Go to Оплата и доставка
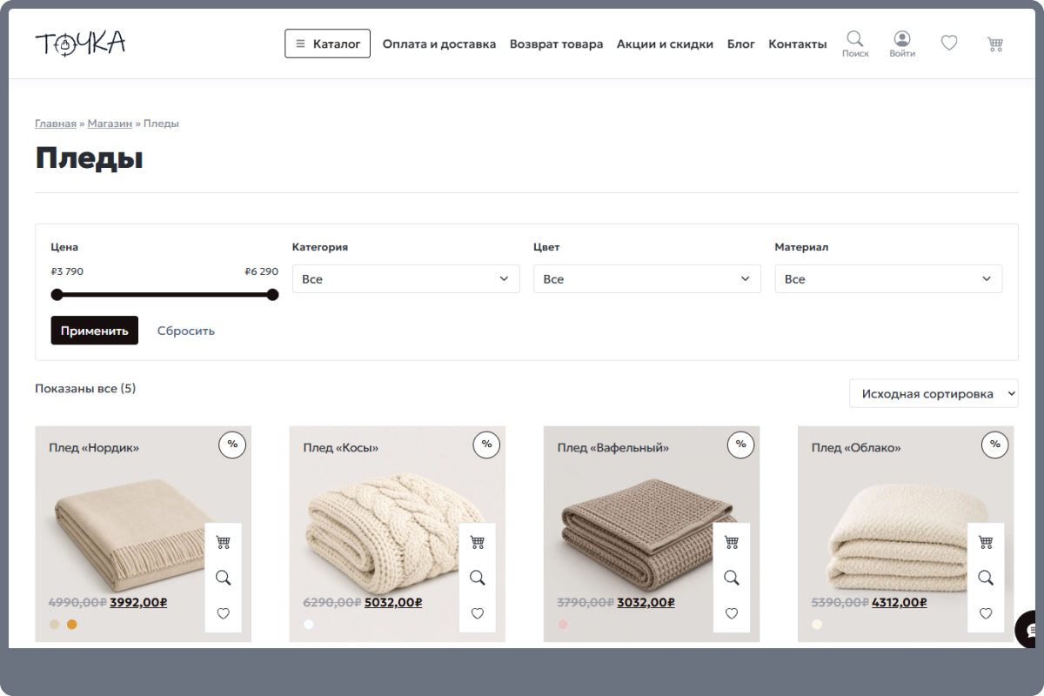 [x=439, y=43]
